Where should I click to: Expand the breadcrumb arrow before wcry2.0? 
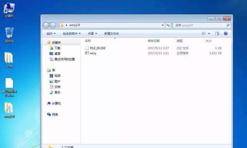pos(66,25)
